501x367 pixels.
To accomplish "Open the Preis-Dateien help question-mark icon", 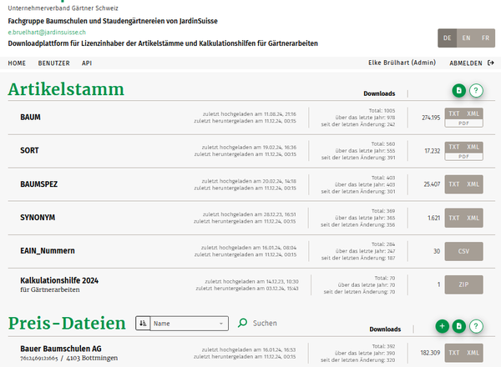I will 476,326.
